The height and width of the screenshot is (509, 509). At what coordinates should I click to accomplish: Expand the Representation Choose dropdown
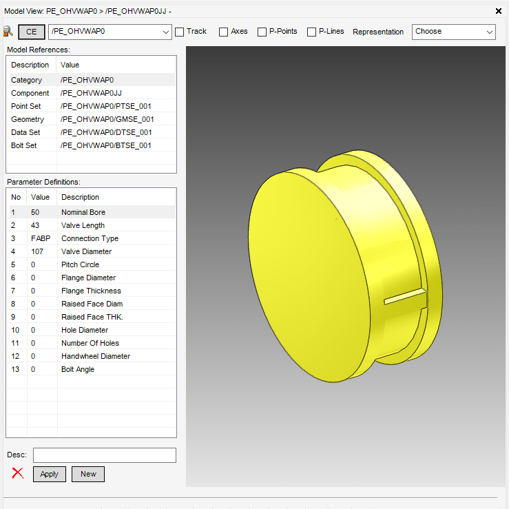pyautogui.click(x=489, y=32)
